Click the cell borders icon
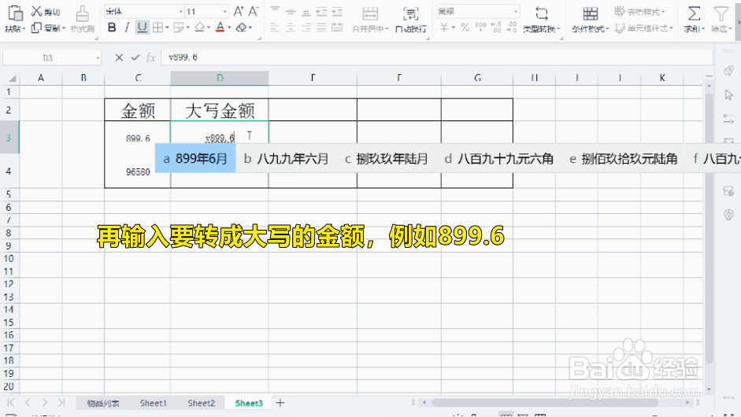 157,28
